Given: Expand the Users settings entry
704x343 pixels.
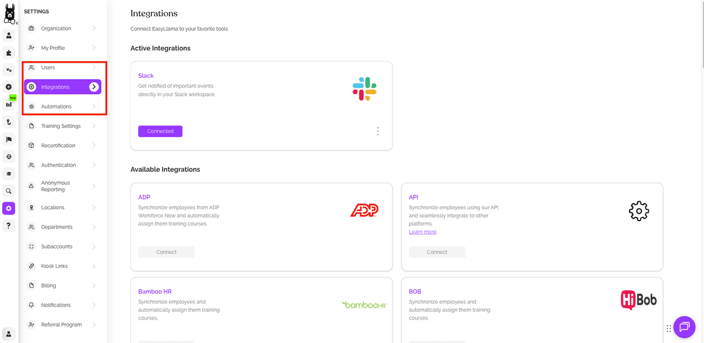Looking at the screenshot, I should pyautogui.click(x=62, y=67).
